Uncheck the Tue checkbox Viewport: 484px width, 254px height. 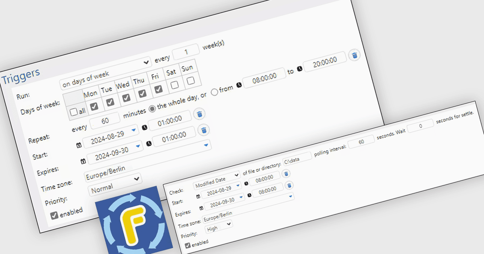110,102
